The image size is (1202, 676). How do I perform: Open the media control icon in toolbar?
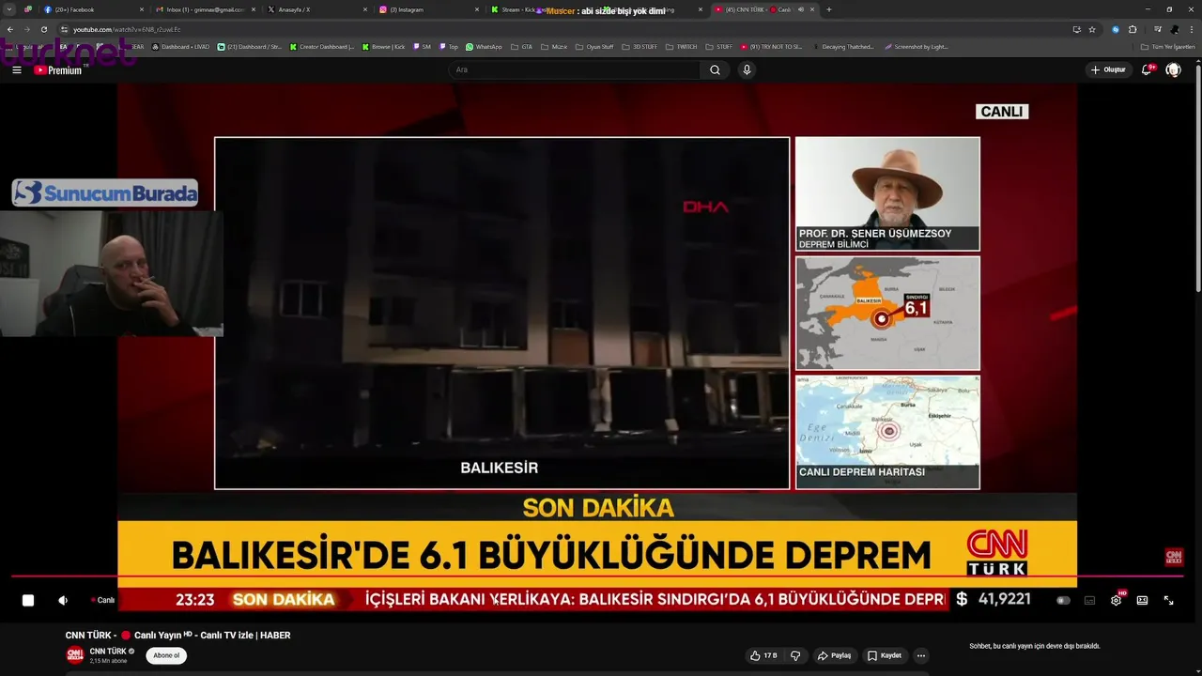tap(1158, 29)
